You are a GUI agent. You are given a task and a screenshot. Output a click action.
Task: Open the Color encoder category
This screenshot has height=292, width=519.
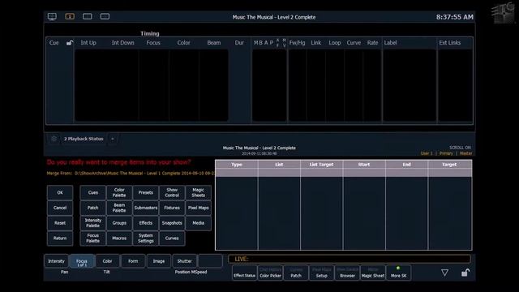pyautogui.click(x=107, y=261)
